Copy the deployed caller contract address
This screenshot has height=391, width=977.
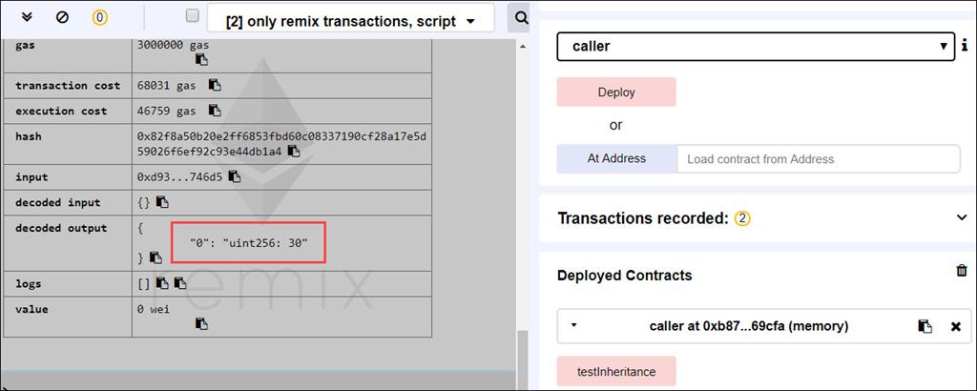click(925, 326)
